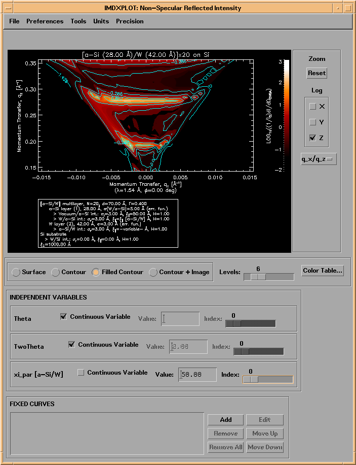This screenshot has width=356, height=465.
Task: Click the xi_par Value field showing 50.00
Action: pos(197,375)
